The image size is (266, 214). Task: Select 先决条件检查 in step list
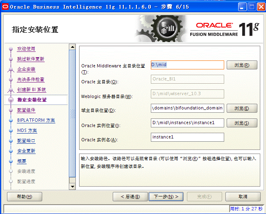[31, 79]
